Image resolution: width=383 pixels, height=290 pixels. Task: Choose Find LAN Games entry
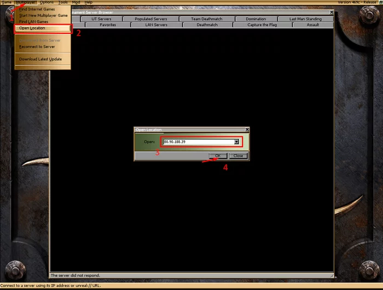(33, 21)
